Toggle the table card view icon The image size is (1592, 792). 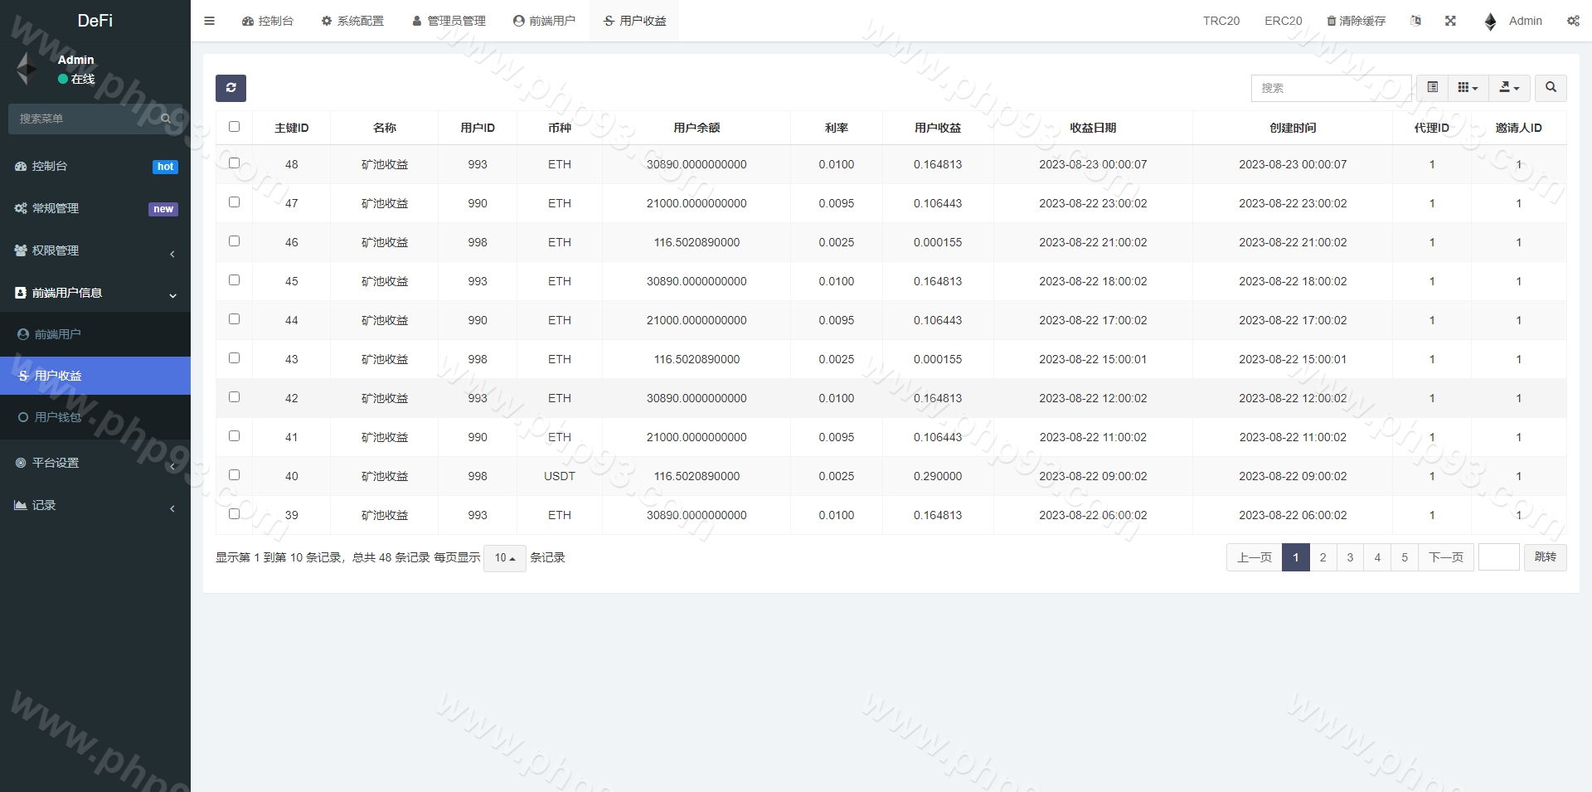(x=1432, y=88)
